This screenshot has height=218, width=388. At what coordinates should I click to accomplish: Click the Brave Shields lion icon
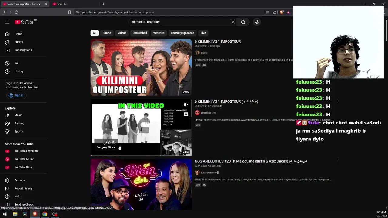click(x=282, y=12)
